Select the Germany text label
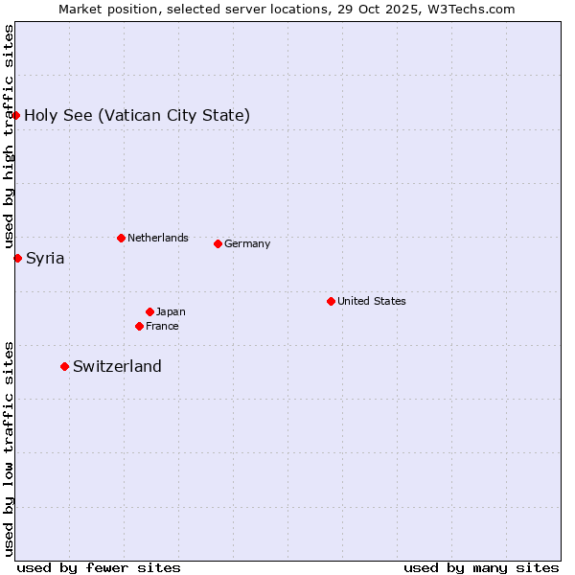Screen dimensions: 575x575 [x=247, y=244]
